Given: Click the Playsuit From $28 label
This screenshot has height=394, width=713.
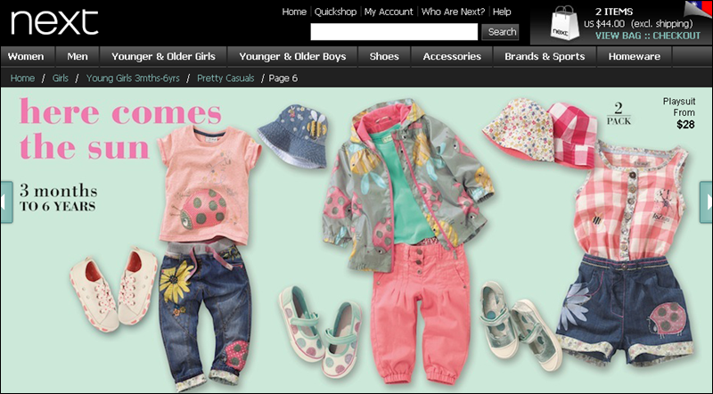Looking at the screenshot, I should pos(679,113).
